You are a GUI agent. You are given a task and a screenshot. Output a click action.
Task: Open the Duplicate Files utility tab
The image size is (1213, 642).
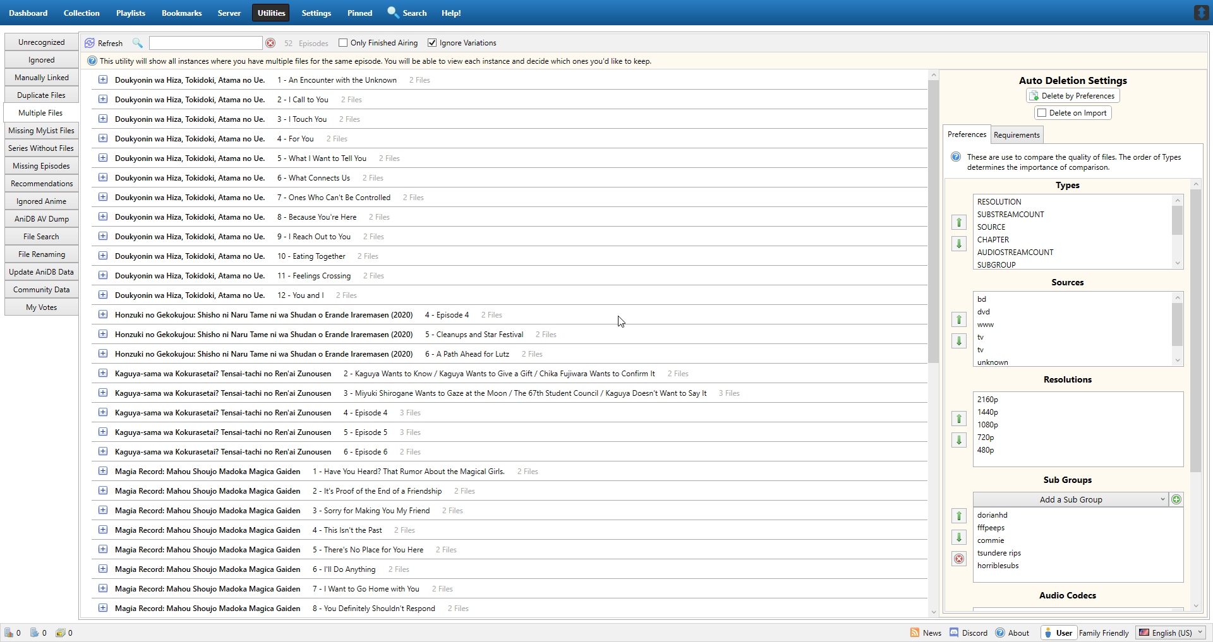point(41,95)
